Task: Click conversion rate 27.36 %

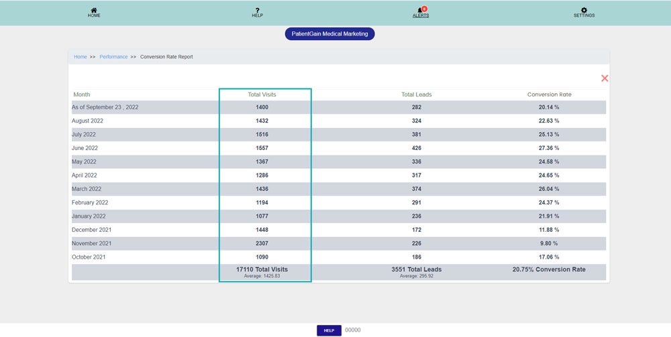Action: (x=549, y=148)
